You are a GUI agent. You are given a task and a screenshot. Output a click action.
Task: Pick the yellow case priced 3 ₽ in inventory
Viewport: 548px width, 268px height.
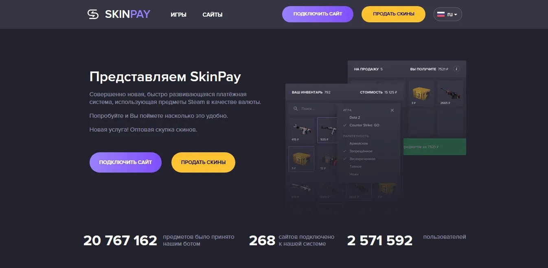coord(301,159)
